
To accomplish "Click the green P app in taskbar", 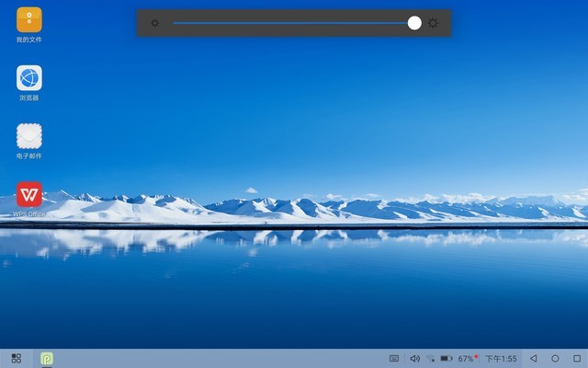I will click(46, 358).
